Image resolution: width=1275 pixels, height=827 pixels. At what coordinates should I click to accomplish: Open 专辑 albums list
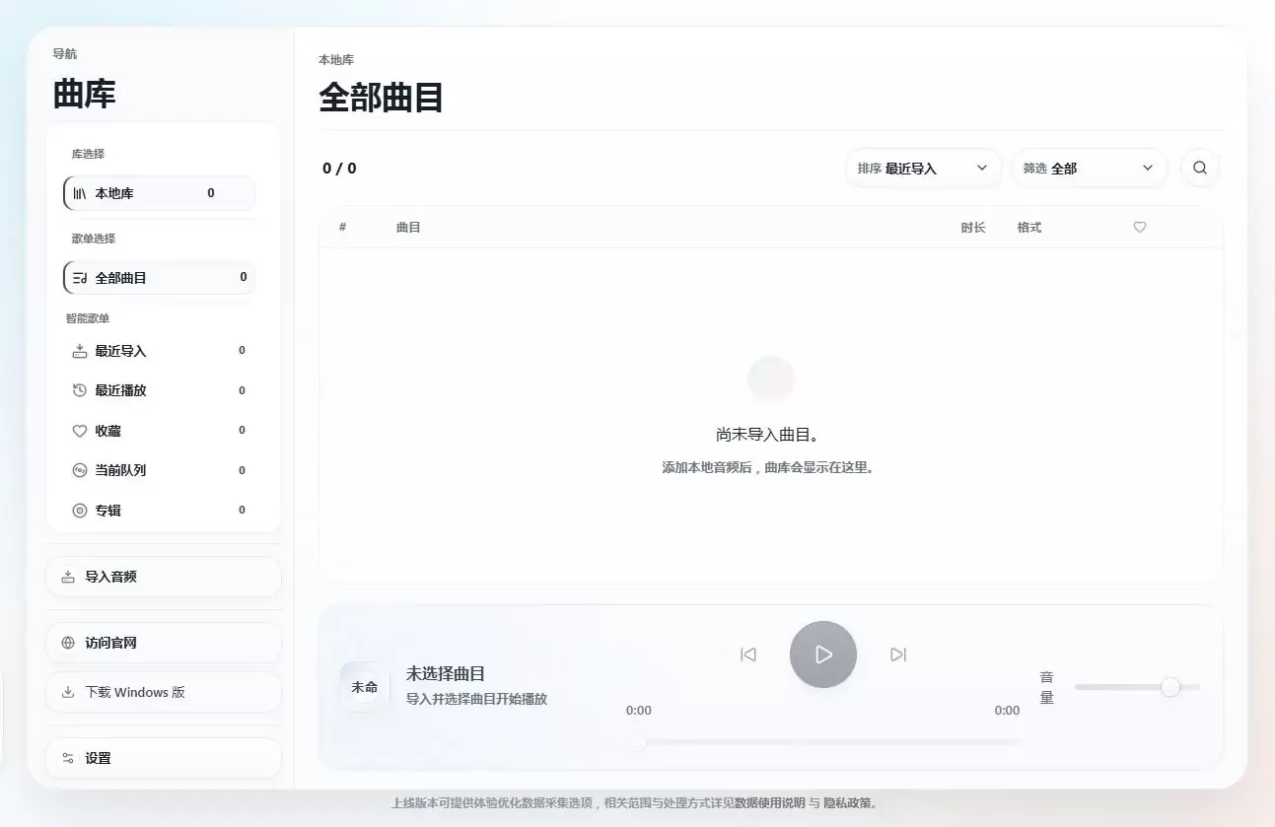(x=159, y=511)
